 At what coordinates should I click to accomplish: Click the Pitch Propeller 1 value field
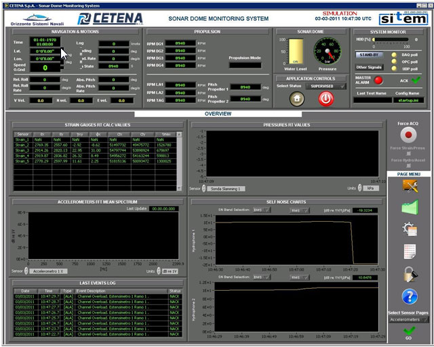pos(245,87)
